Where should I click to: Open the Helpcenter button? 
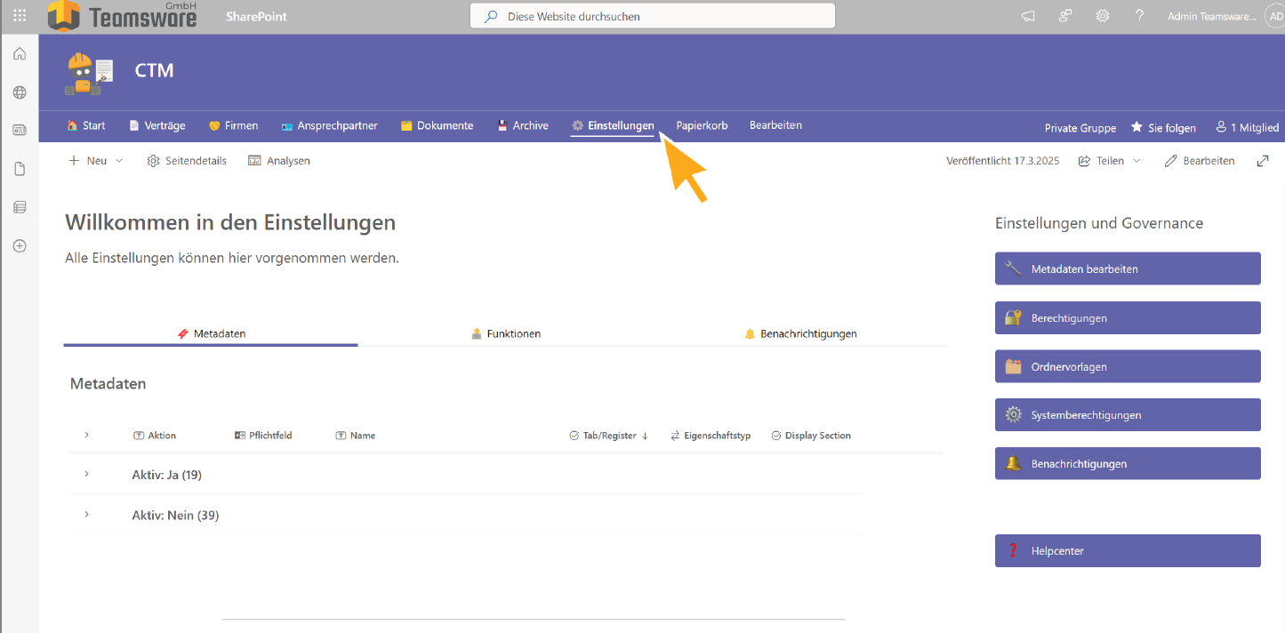click(1127, 550)
